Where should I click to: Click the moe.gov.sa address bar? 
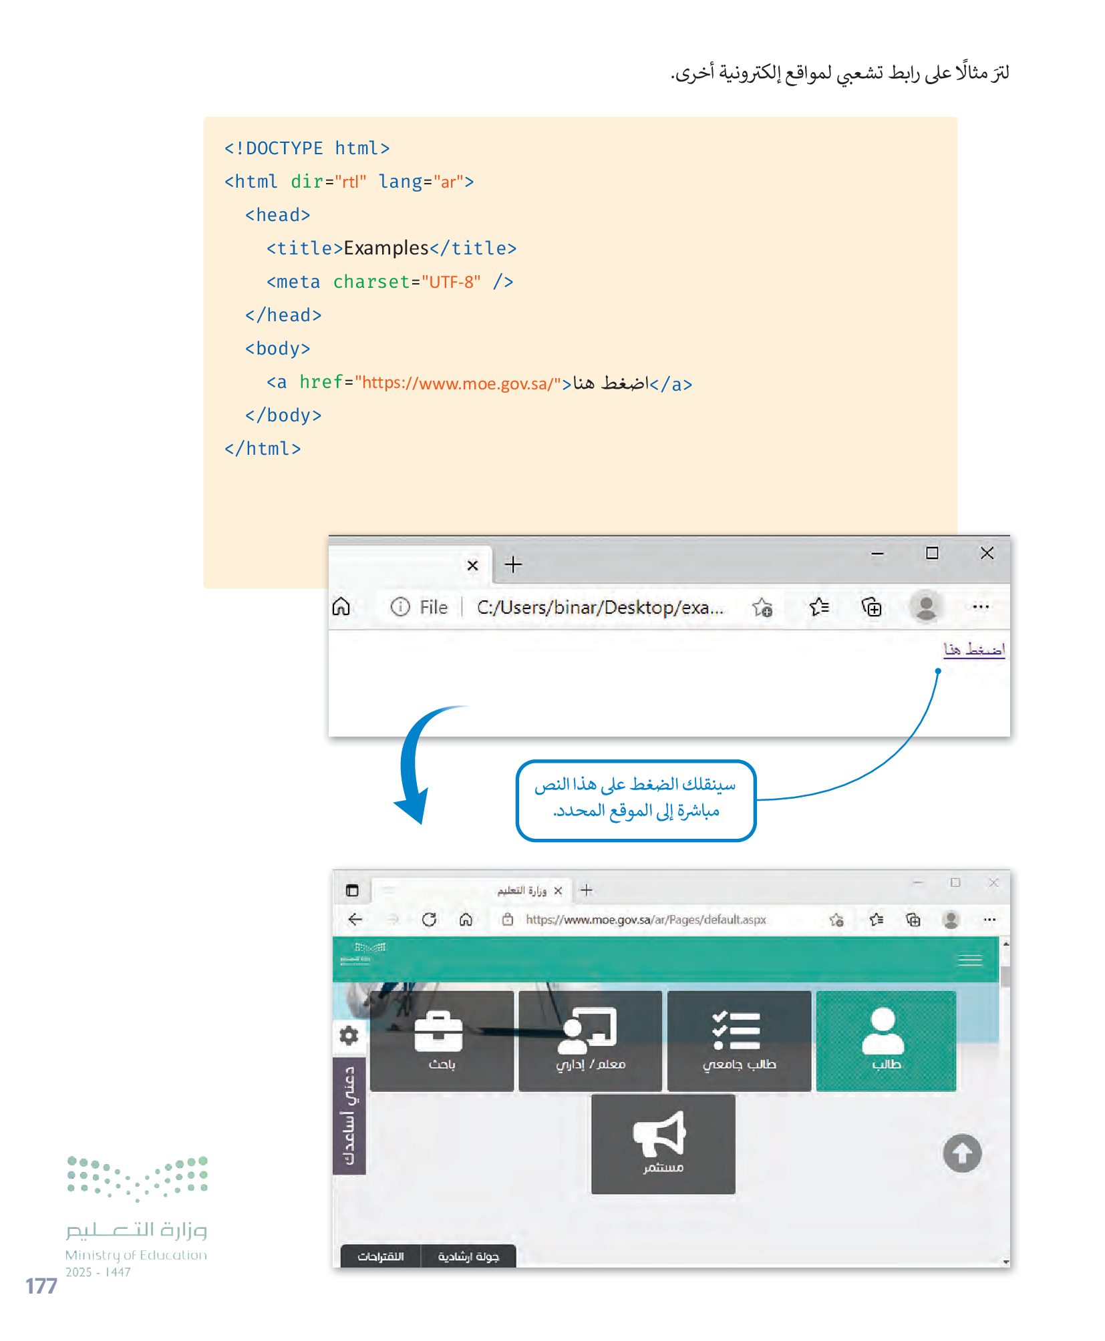click(645, 920)
